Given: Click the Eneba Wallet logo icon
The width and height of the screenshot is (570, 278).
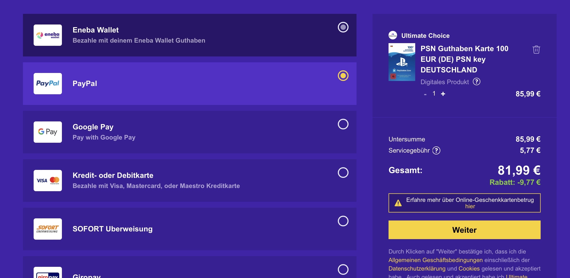Looking at the screenshot, I should [x=48, y=35].
